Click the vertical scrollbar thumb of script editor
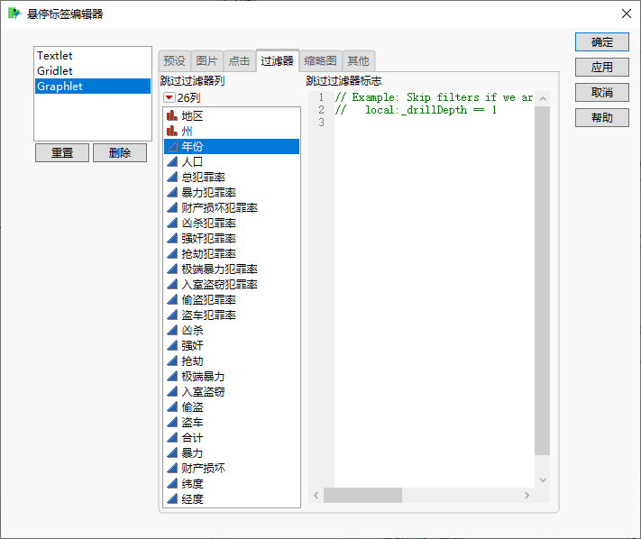 click(542, 280)
